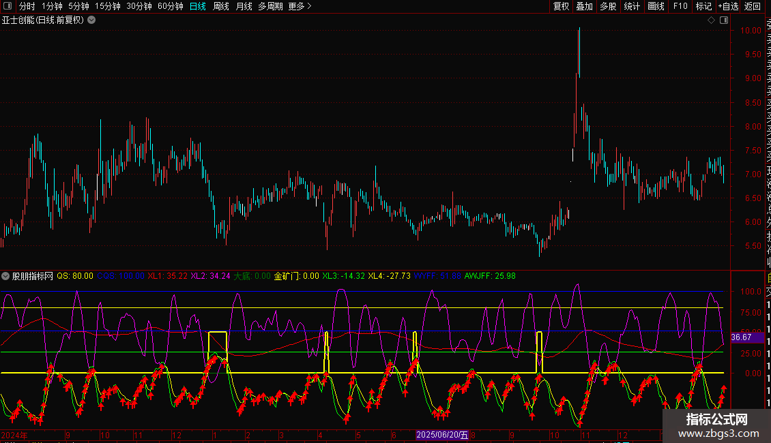Select the 60分钟 period tab
771x443 pixels.
[x=170, y=6]
